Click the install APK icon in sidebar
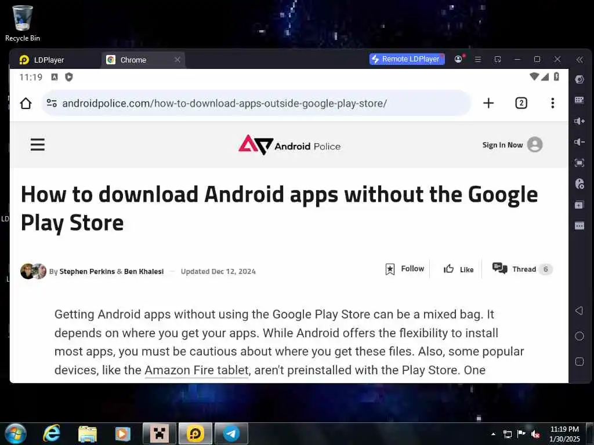This screenshot has width=594, height=445. (x=579, y=205)
